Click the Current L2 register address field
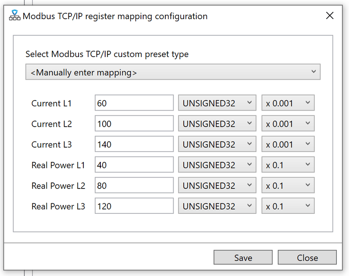The height and width of the screenshot is (276, 349). coord(134,124)
